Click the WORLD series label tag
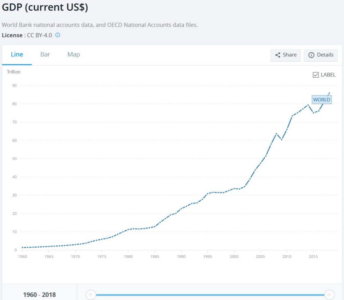 [x=321, y=99]
